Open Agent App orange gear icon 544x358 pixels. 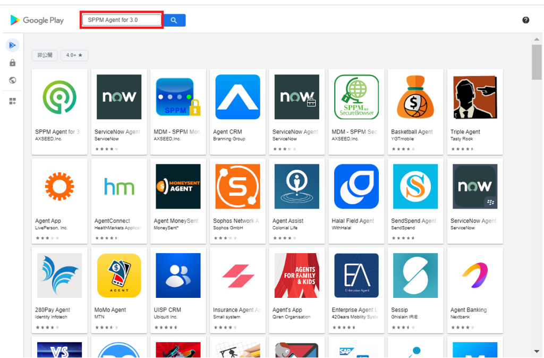(x=59, y=187)
